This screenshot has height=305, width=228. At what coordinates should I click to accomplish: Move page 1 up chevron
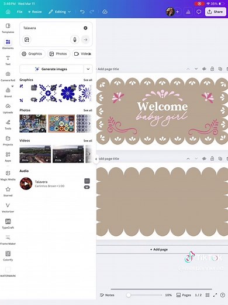188,69
